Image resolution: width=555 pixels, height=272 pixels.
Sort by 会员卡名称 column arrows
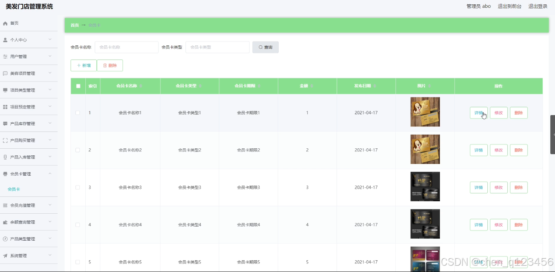click(141, 86)
